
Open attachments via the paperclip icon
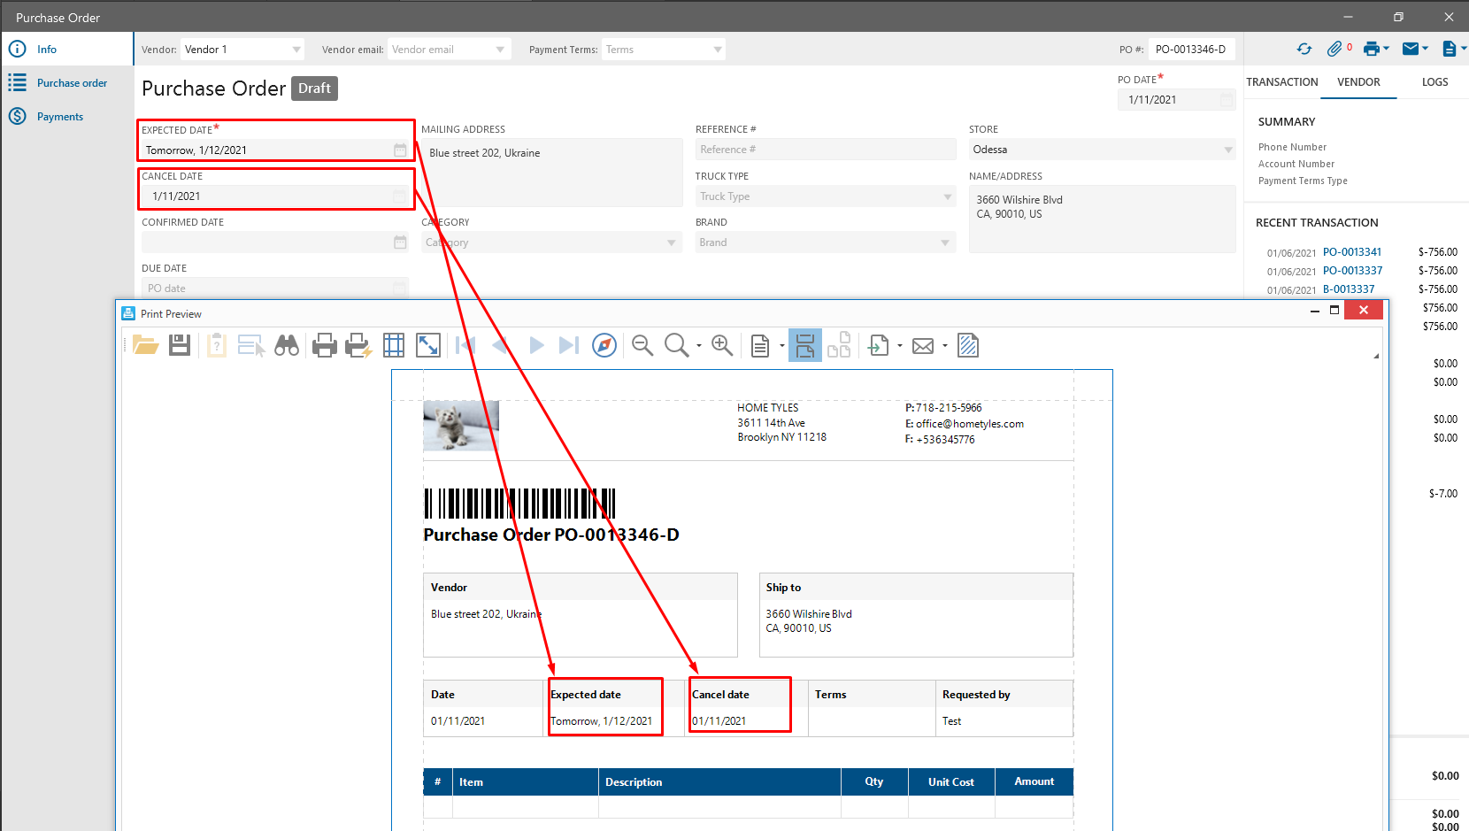(x=1334, y=50)
